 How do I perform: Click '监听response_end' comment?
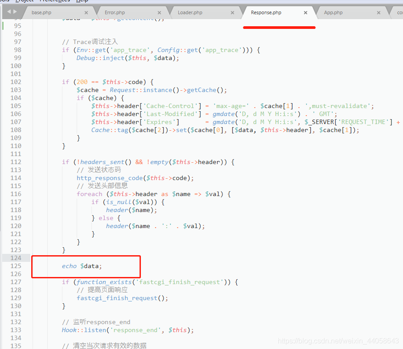coord(96,322)
